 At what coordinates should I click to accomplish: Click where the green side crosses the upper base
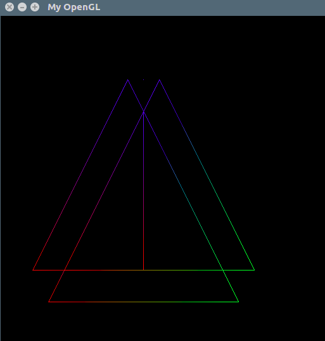(x=222, y=270)
